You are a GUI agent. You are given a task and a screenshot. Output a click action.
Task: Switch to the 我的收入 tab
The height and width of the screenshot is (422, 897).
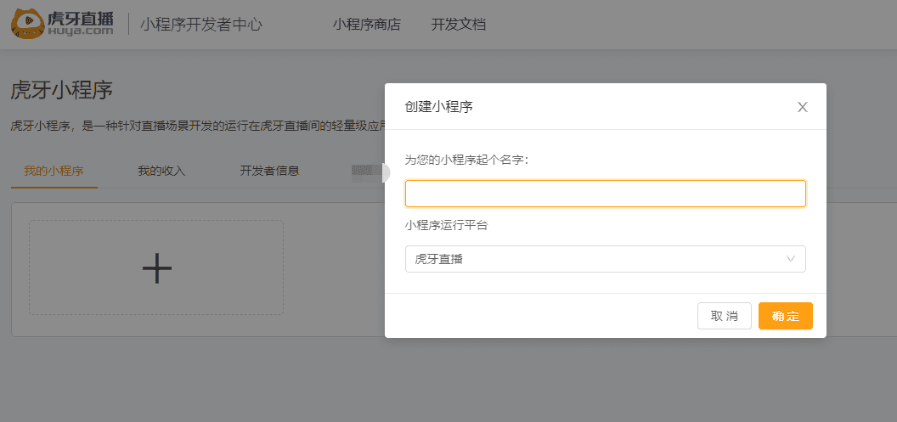[x=161, y=171]
